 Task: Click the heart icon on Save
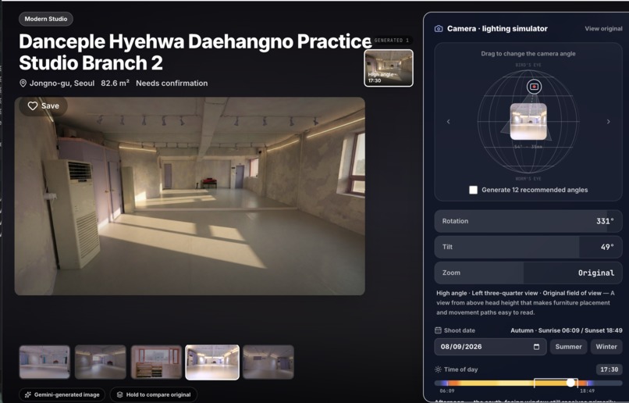click(33, 106)
